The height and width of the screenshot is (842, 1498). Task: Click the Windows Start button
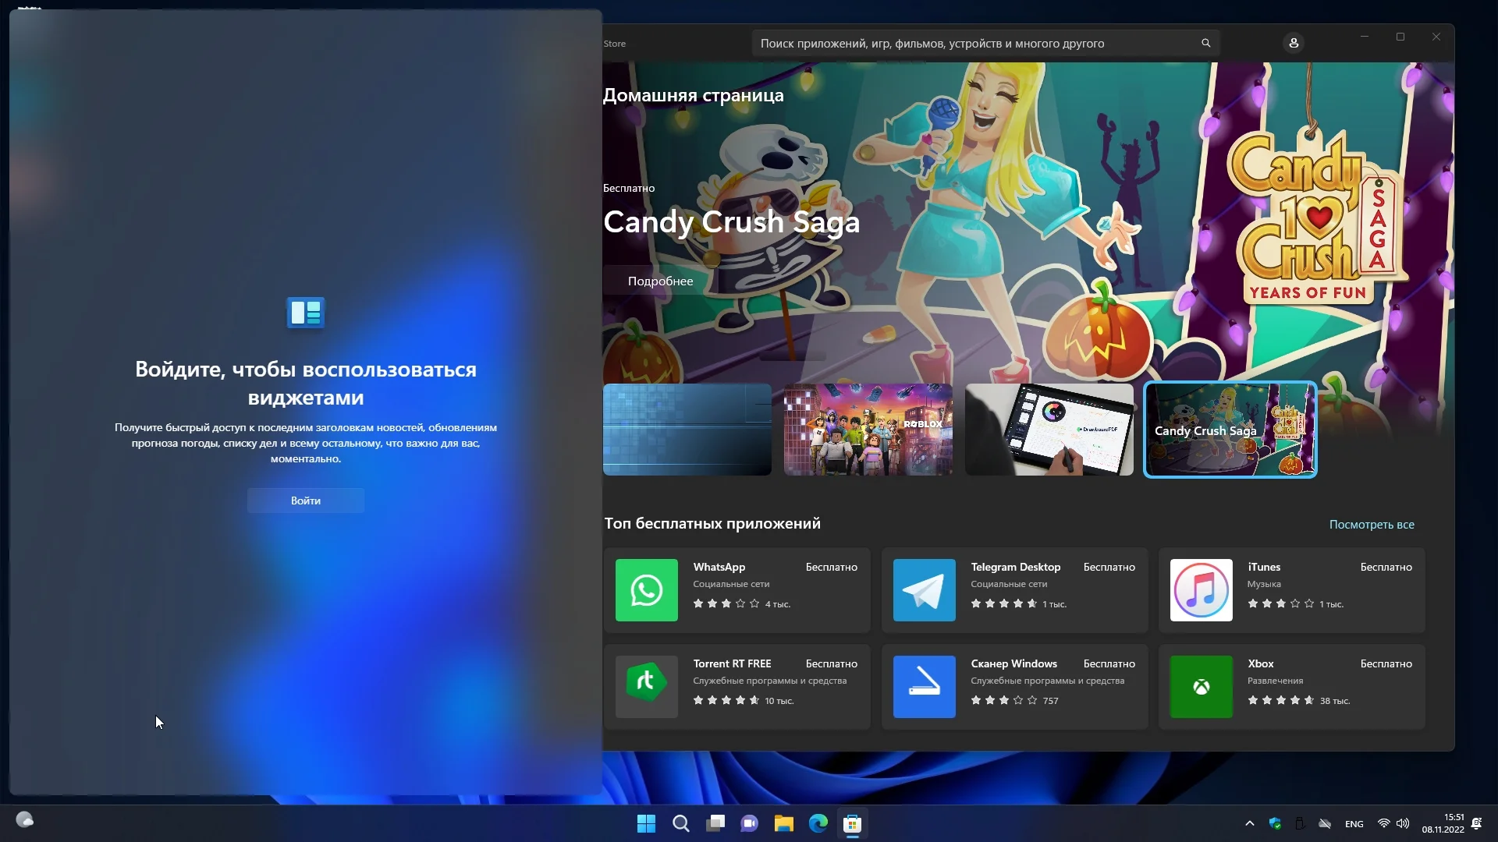coord(646,823)
